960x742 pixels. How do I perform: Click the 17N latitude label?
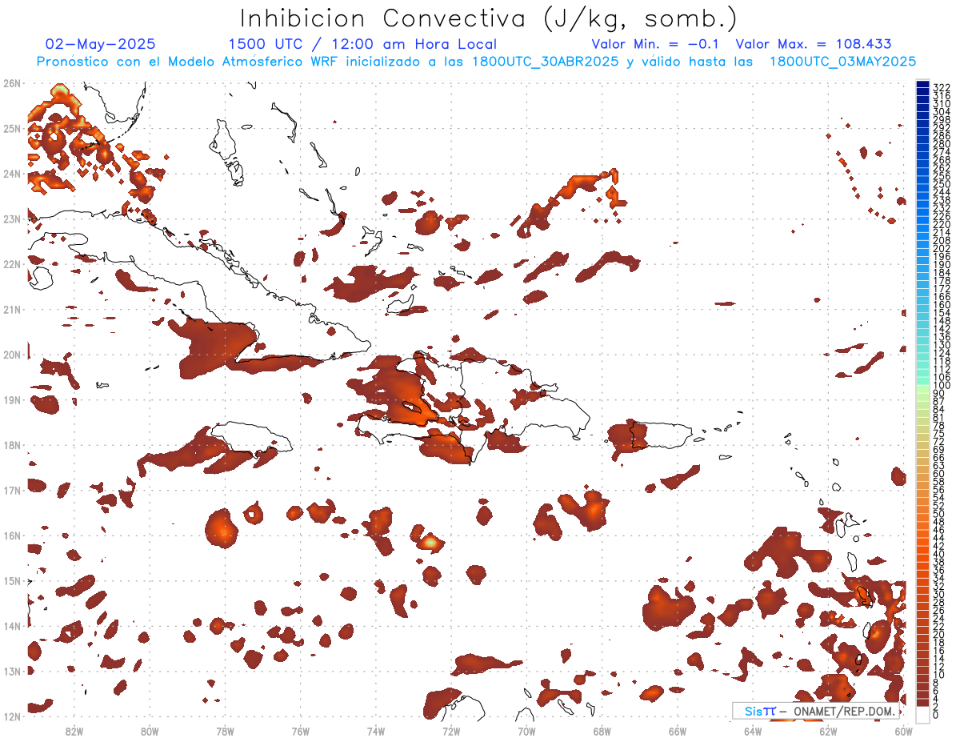[x=11, y=490]
